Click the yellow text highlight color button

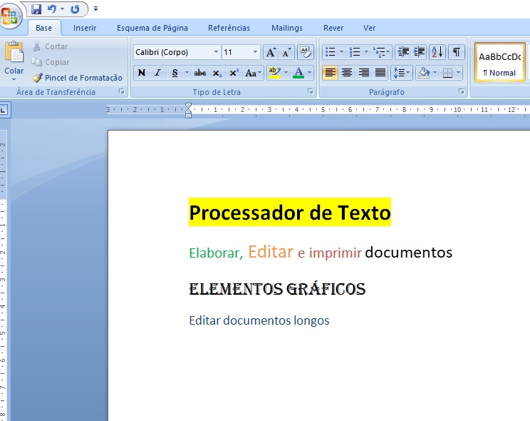coord(275,73)
